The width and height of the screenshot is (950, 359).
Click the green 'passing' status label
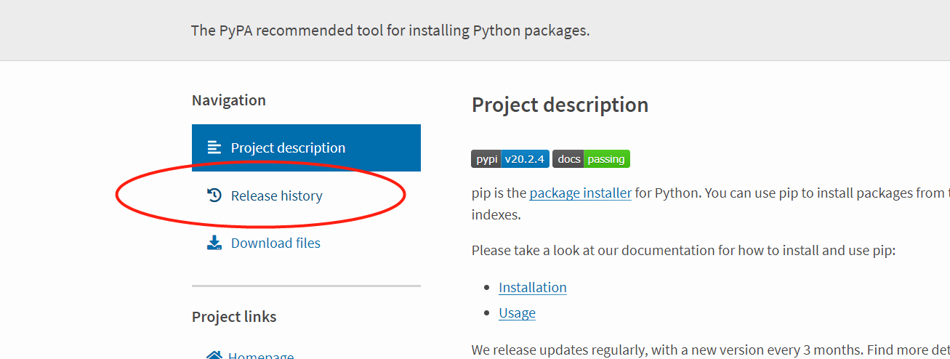coord(605,159)
